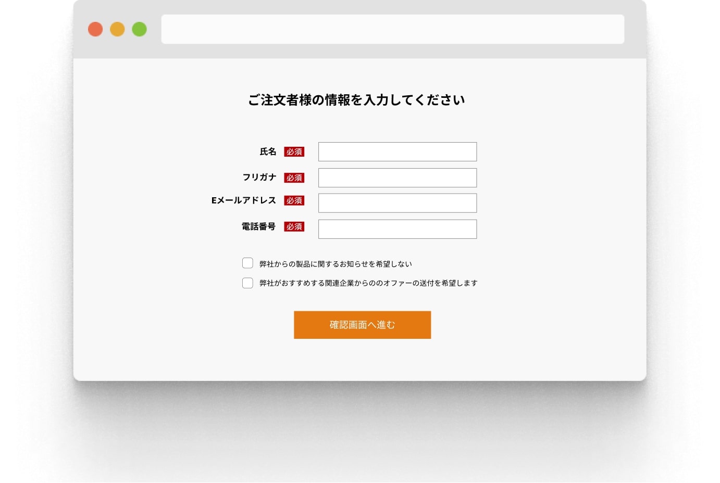This screenshot has height=483, width=720.
Task: Click the Eメールアドレス field label
Action: coord(243,200)
